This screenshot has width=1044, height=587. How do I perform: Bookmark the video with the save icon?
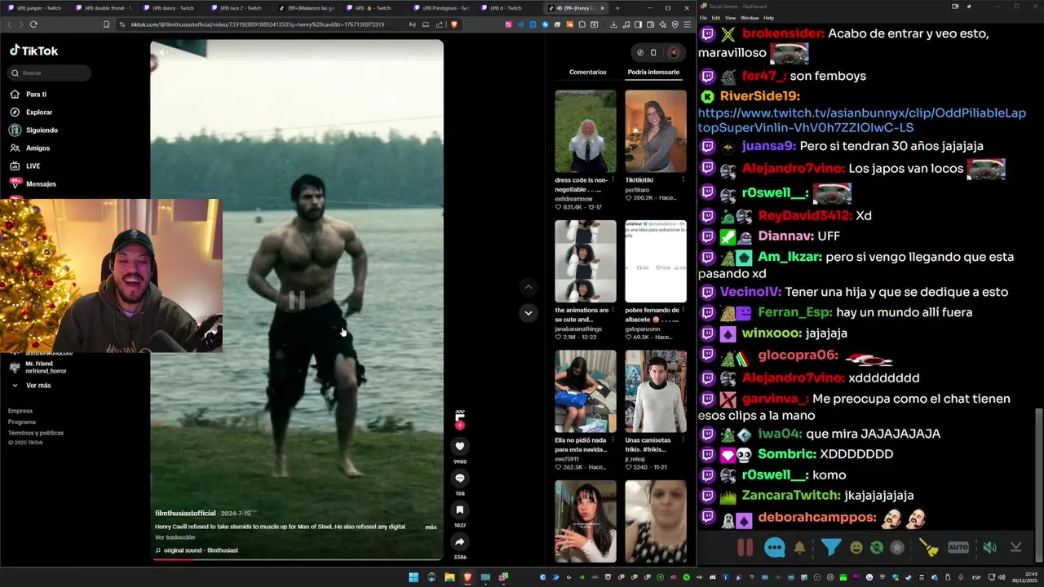[460, 510]
